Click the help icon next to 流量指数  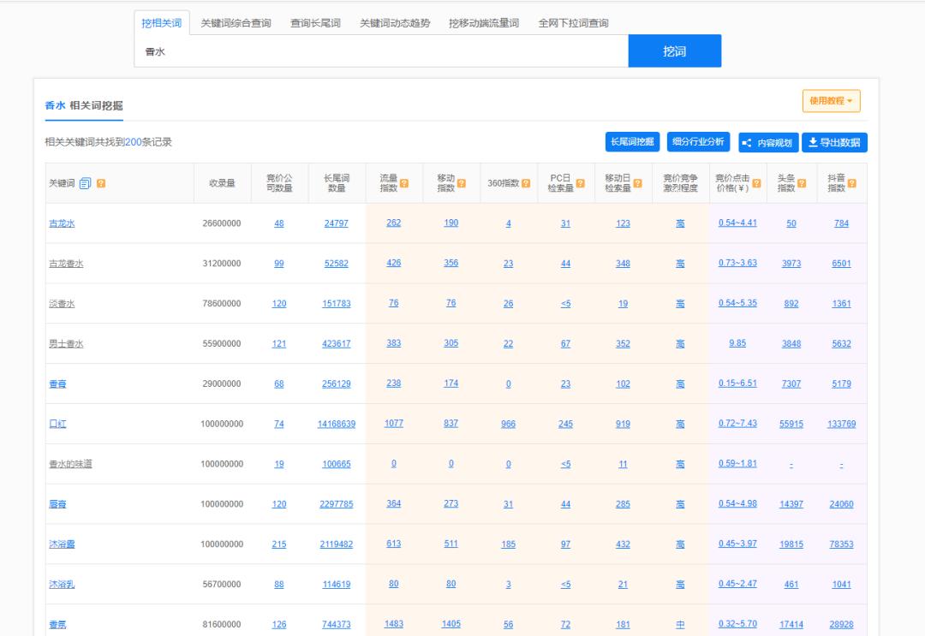click(x=404, y=183)
